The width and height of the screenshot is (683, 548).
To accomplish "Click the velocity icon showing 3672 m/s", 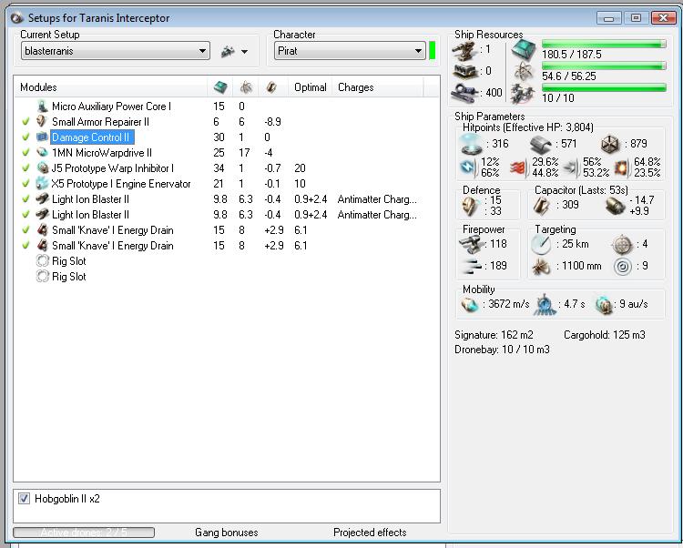I will [470, 305].
